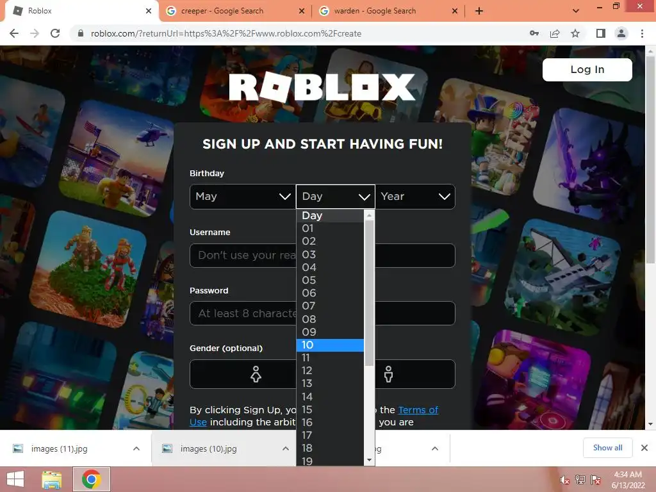The image size is (656, 492).
Task: Open the Chrome three-dot menu
Action: pos(642,33)
